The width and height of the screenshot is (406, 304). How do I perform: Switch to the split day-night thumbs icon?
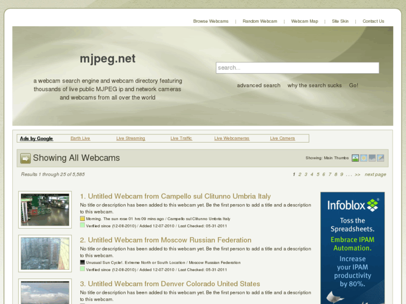coord(380,158)
